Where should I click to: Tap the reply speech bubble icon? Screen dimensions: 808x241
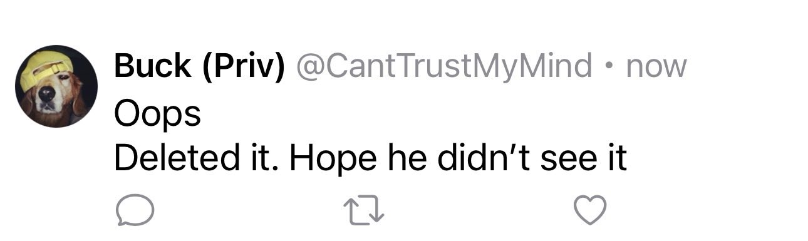tap(135, 210)
